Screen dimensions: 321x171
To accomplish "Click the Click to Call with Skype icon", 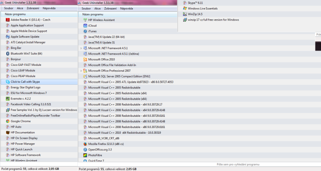I will tap(8, 81).
